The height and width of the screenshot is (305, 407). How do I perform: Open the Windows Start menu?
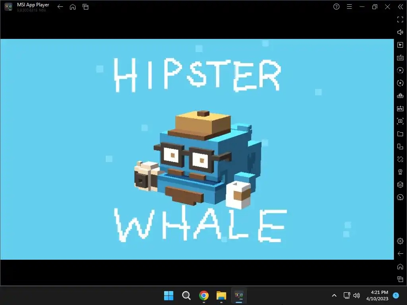[x=169, y=295]
